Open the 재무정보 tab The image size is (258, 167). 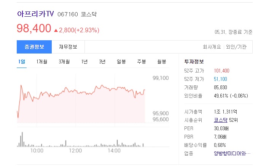68,47
